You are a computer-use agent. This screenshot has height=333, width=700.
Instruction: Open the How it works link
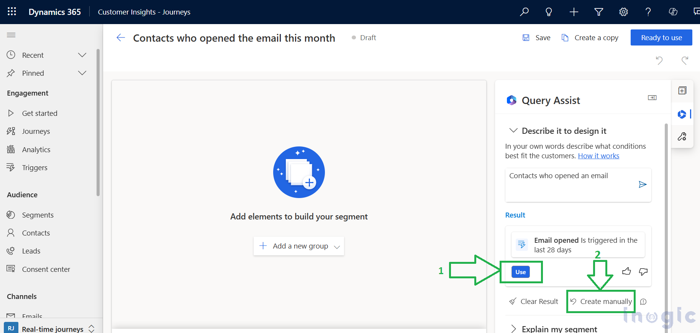coord(598,156)
